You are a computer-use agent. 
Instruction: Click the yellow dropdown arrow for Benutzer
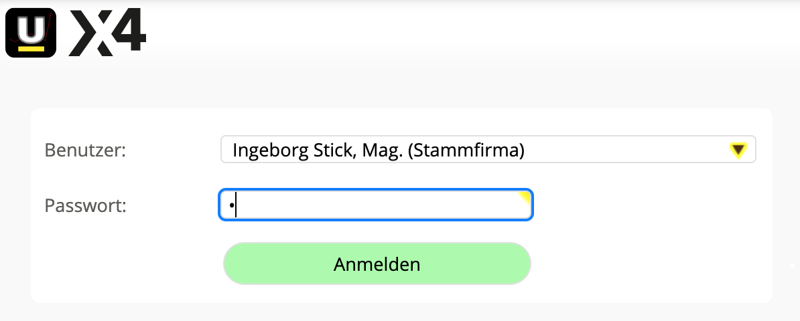click(738, 150)
